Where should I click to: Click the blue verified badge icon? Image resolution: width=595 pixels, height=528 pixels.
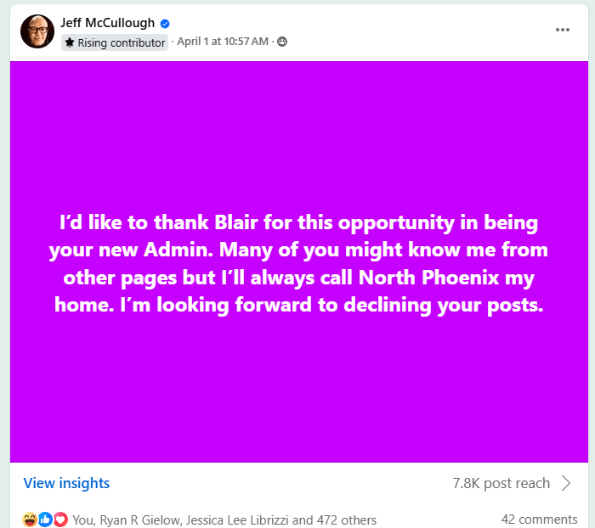click(165, 24)
